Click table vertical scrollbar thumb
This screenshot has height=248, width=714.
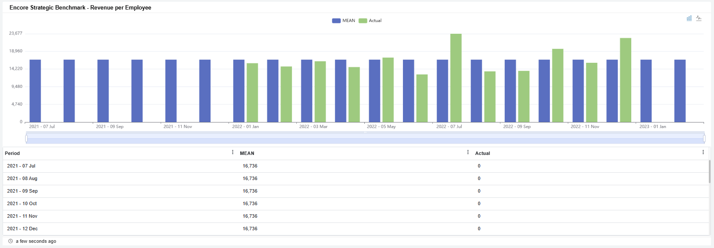tap(709, 171)
